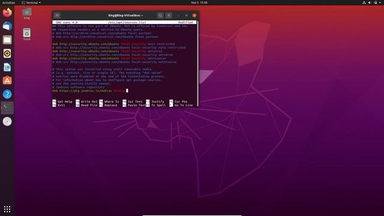Open the clock calendar in top bar
This screenshot has width=384, height=216.
[x=199, y=2]
